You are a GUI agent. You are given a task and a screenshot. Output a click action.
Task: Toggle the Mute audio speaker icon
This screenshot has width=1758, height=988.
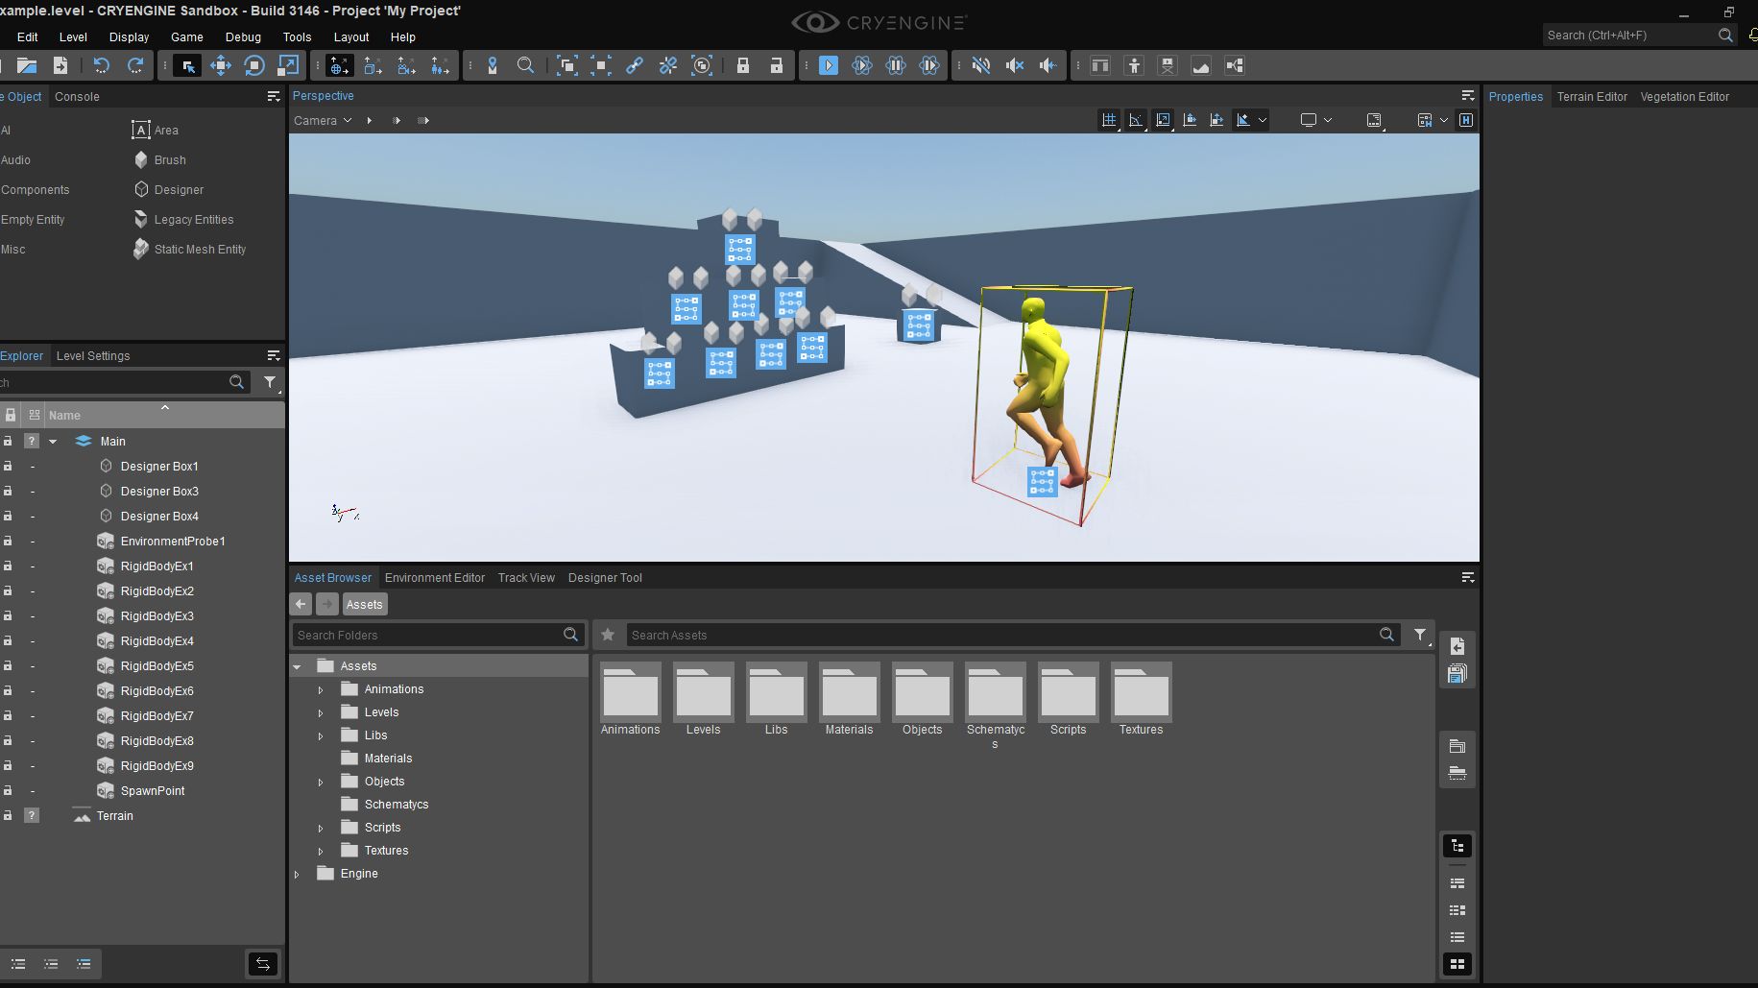click(980, 65)
